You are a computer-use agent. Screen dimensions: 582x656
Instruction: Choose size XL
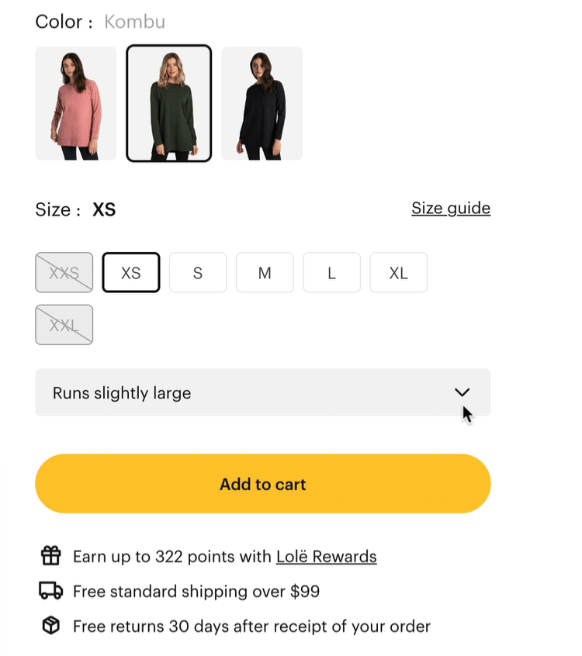pos(399,273)
